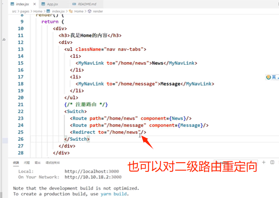Image resolution: width=279 pixels, height=198 pixels.
Task: Click the h3 heading text '我是Home的内容'
Action: (x=89, y=35)
